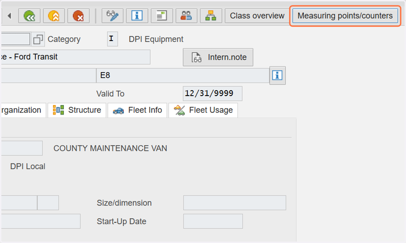This screenshot has width=406, height=243.
Task: Switch to the Fleet Usage tab
Action: click(x=203, y=110)
